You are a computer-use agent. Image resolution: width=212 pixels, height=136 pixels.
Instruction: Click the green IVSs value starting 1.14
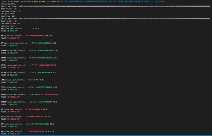43,87
